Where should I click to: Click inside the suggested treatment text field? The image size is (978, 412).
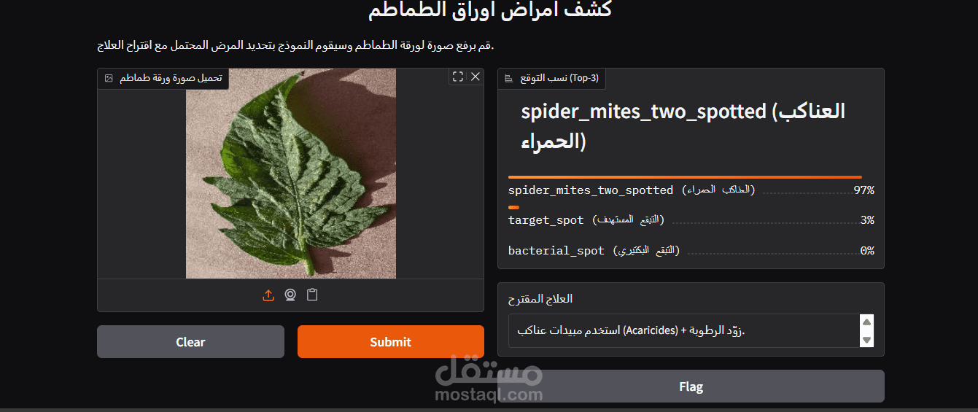685,331
